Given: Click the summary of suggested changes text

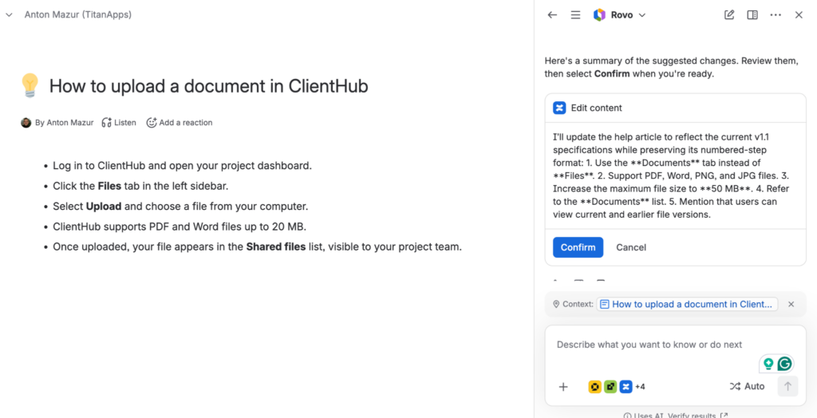Looking at the screenshot, I should 671,67.
